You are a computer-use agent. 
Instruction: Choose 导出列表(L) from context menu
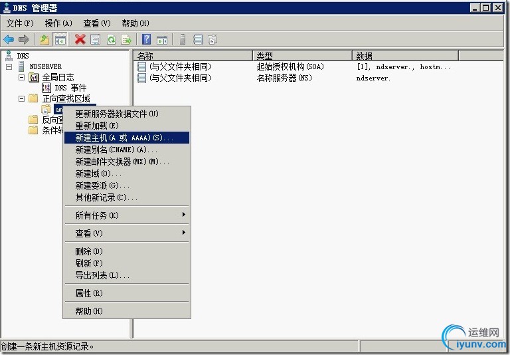tap(127, 275)
